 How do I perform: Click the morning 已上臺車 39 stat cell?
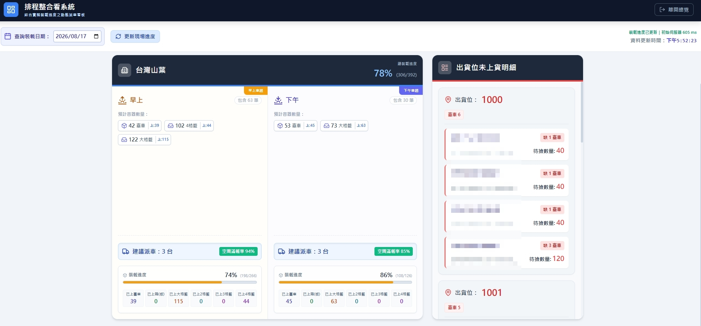[x=133, y=298]
